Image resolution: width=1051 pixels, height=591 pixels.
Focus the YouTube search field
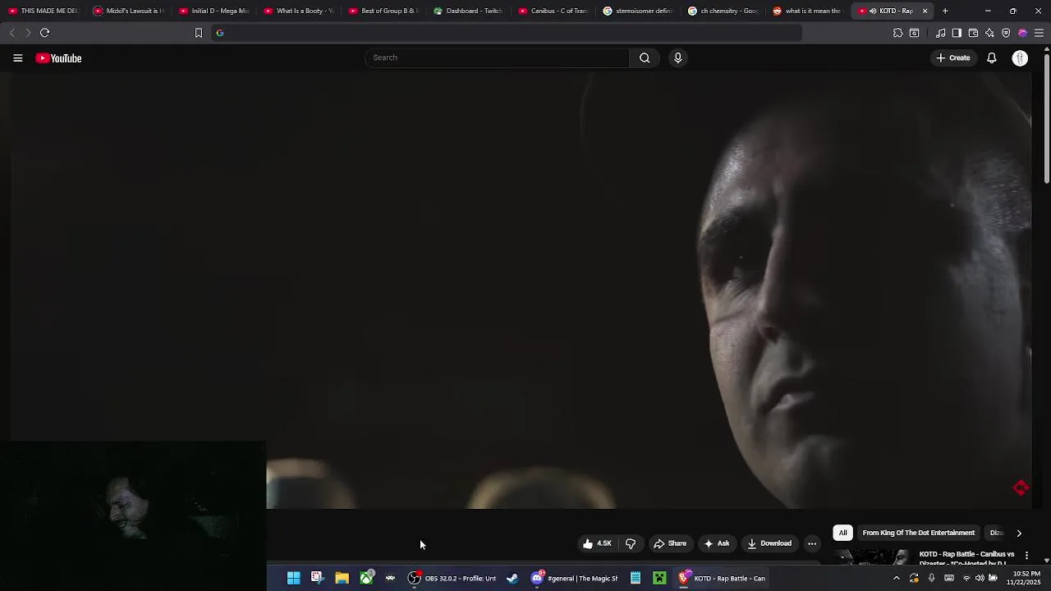coord(497,57)
